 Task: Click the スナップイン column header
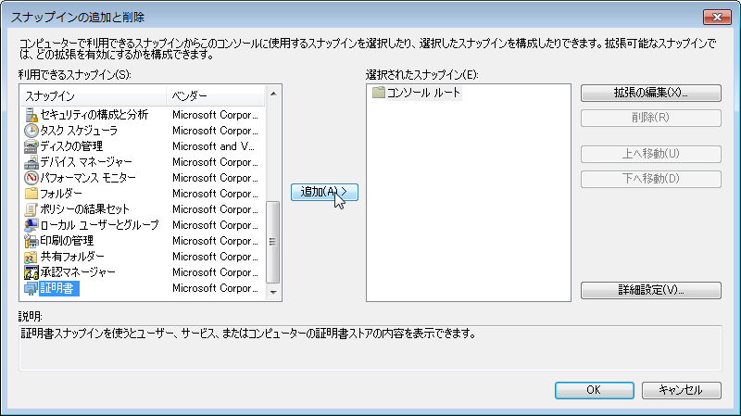93,96
